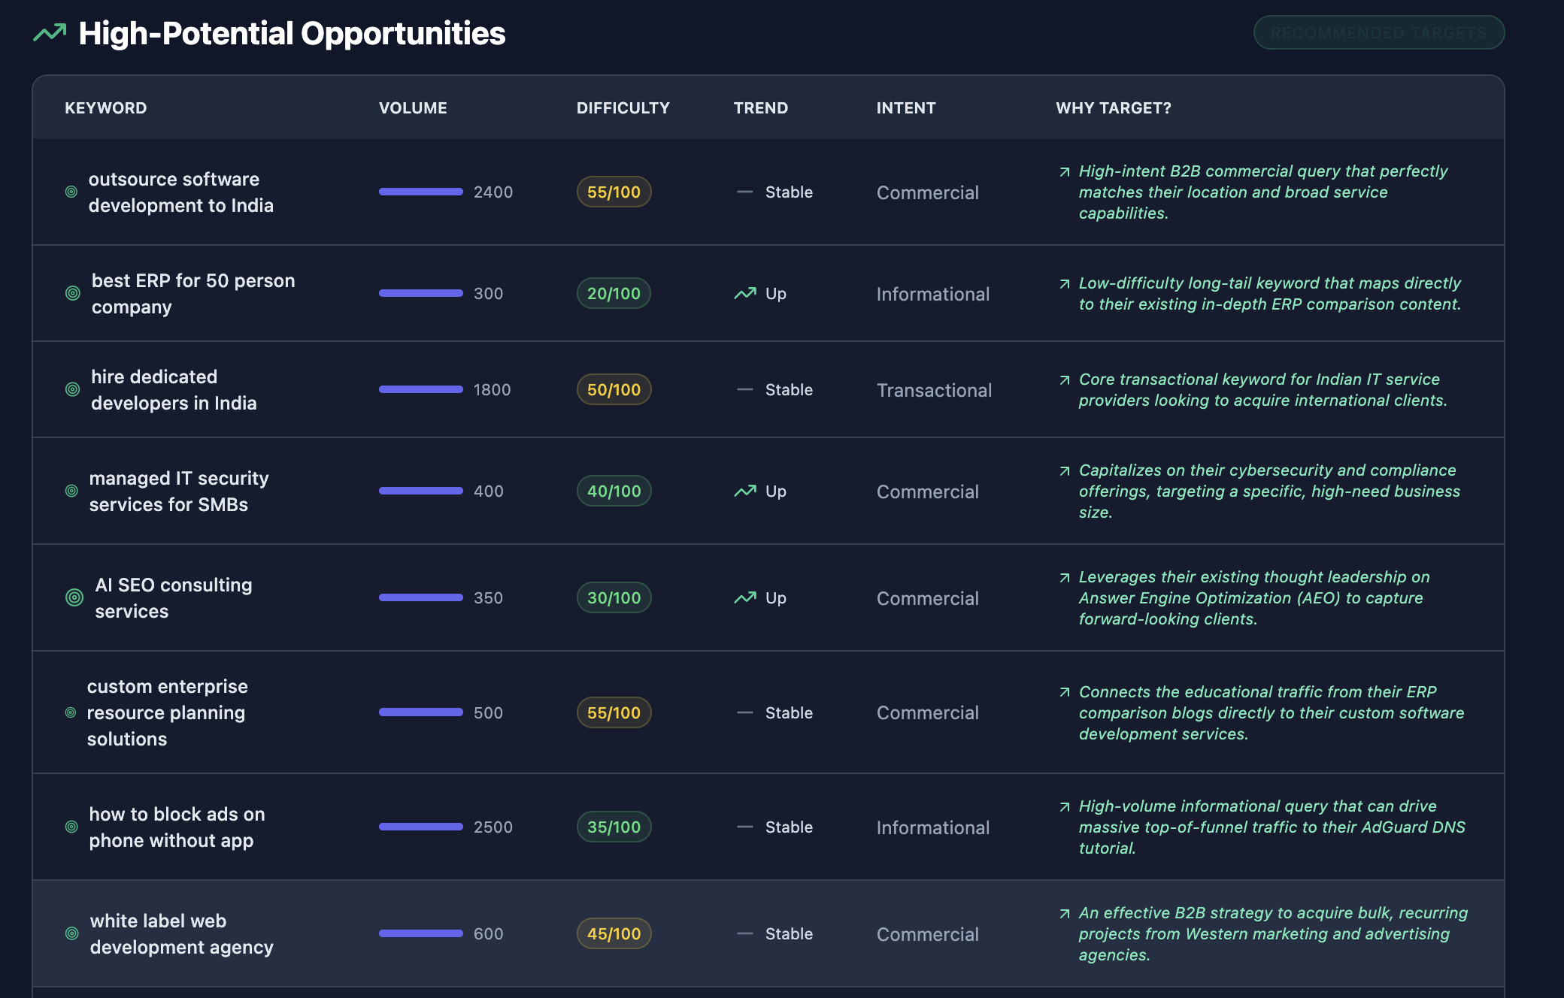Click the up trend icon on 'managed IT security services' row

745,491
